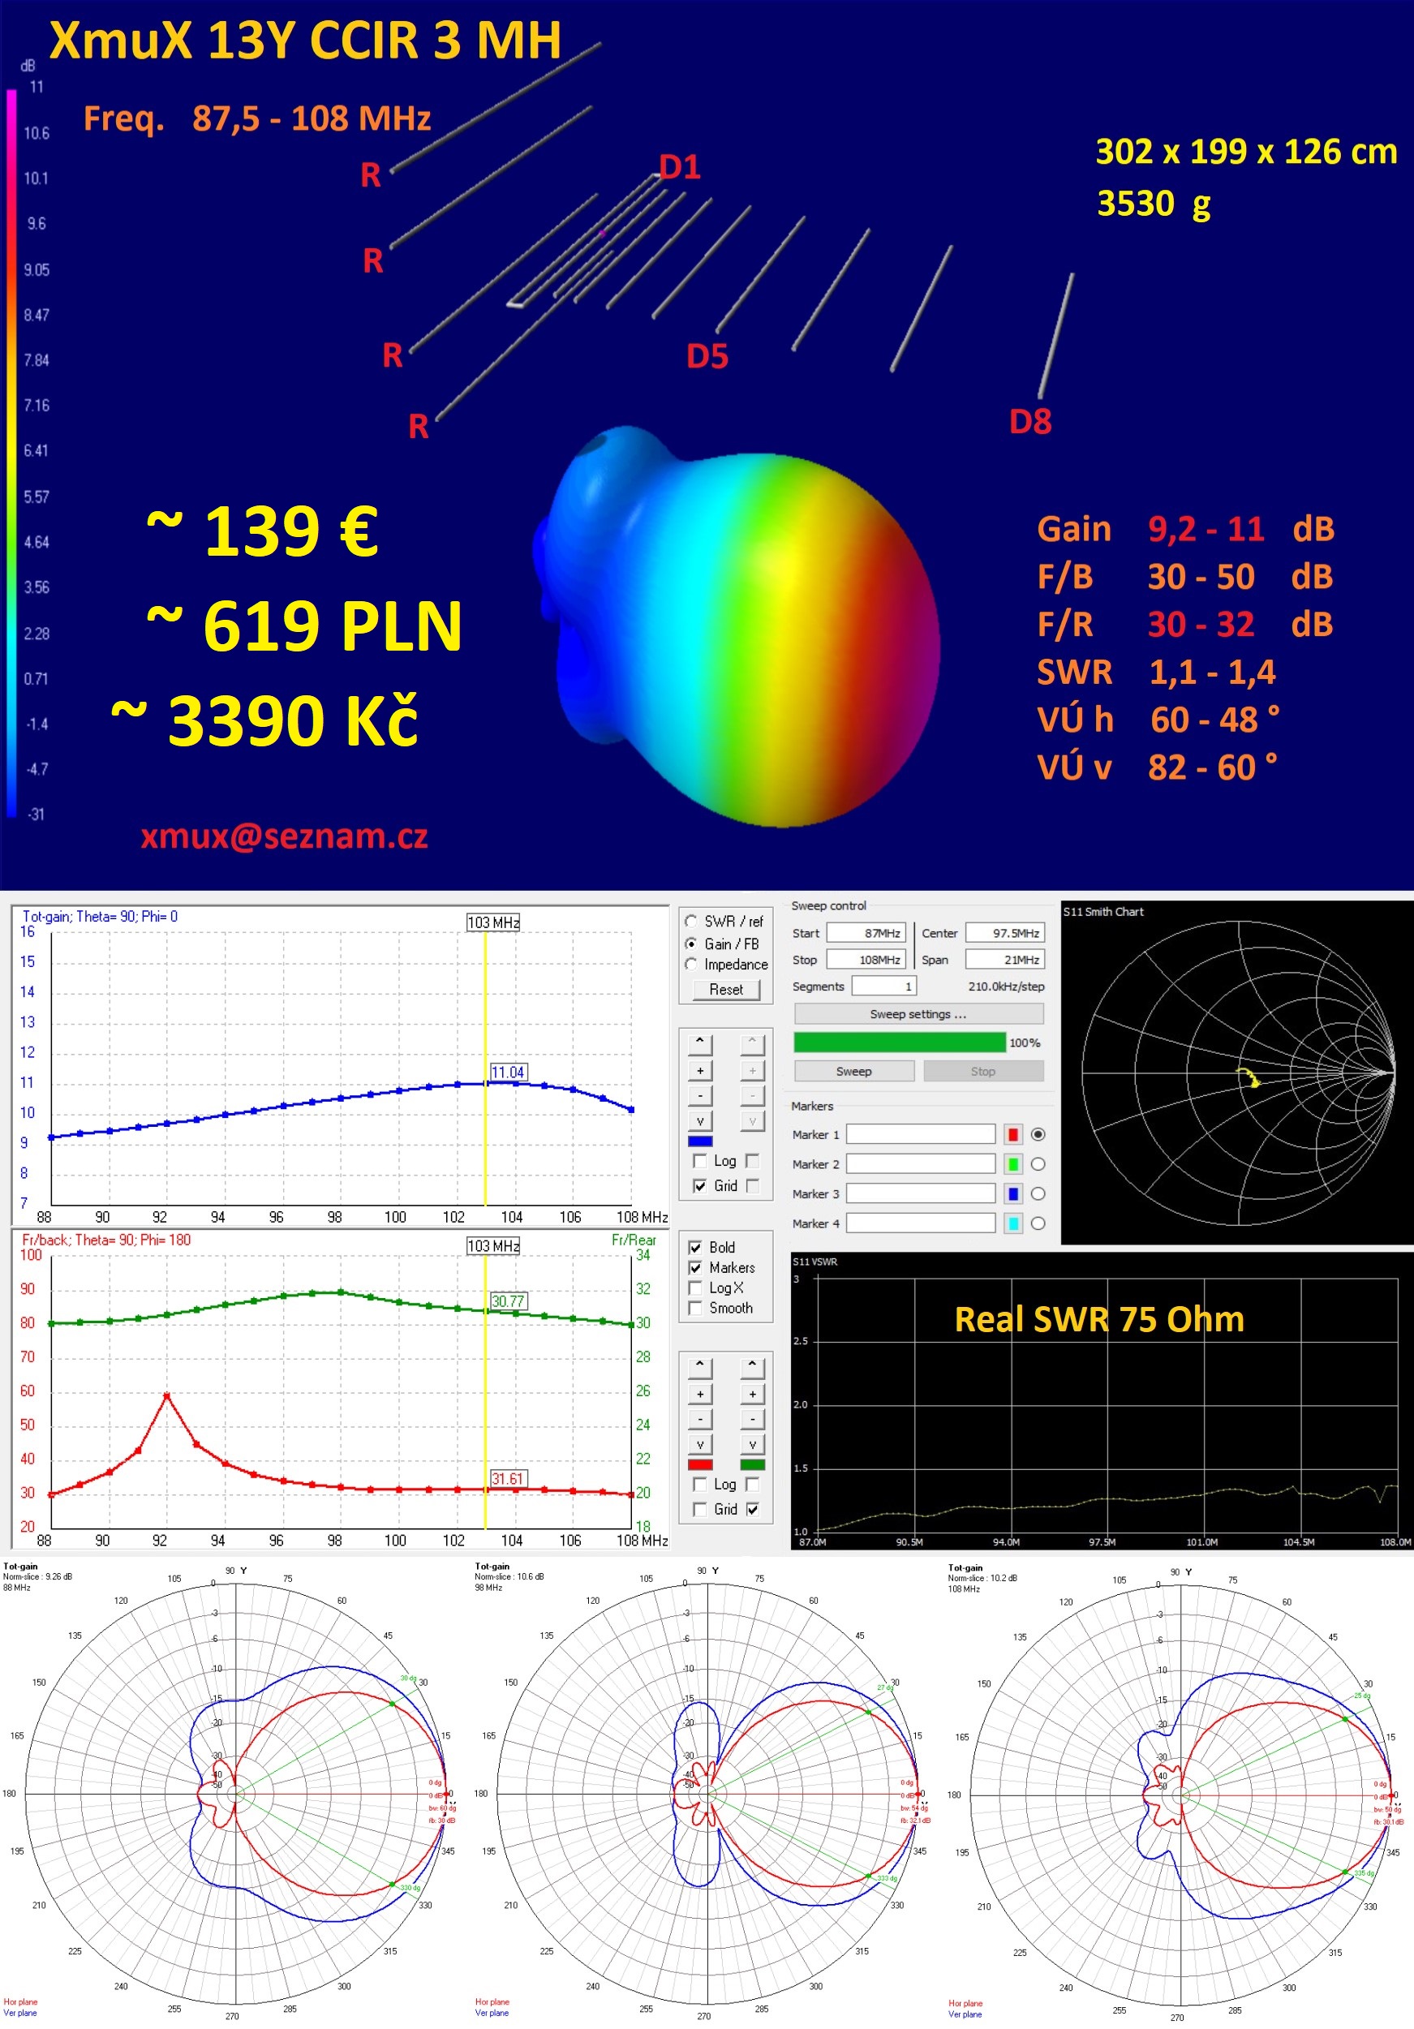Focus the Span field
Image resolution: width=1414 pixels, height=2029 pixels.
(x=1005, y=959)
